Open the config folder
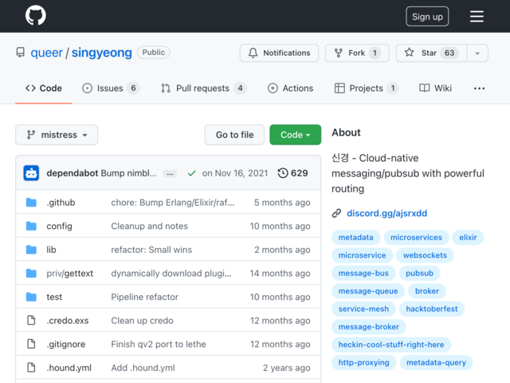The width and height of the screenshot is (510, 383). click(x=59, y=226)
